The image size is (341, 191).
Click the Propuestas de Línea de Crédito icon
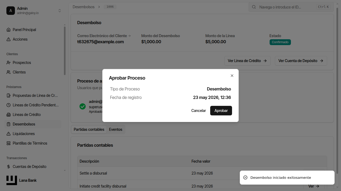pos(9,95)
